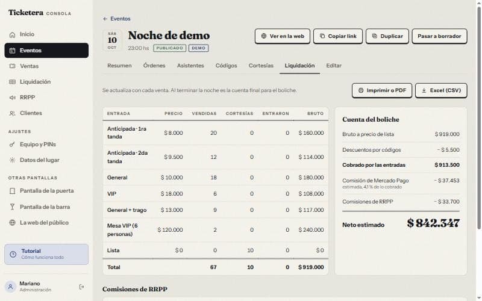The image size is (482, 301).
Task: Click the Pantalla de la puerta icon
Action: pyautogui.click(x=12, y=191)
